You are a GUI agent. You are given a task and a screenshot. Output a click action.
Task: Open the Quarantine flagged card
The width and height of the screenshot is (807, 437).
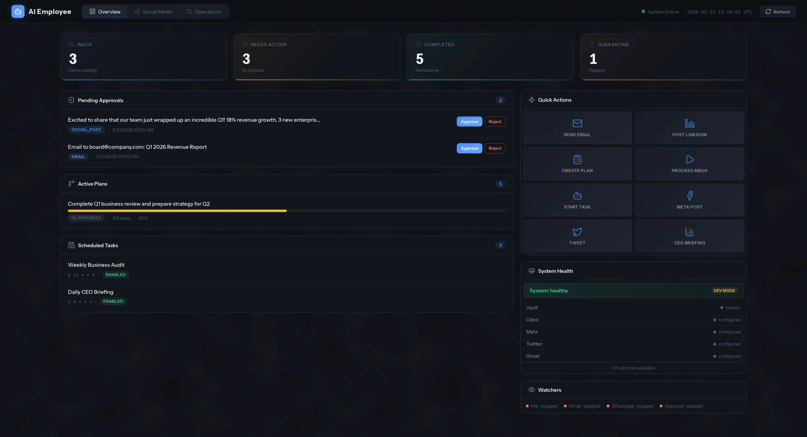click(x=663, y=57)
